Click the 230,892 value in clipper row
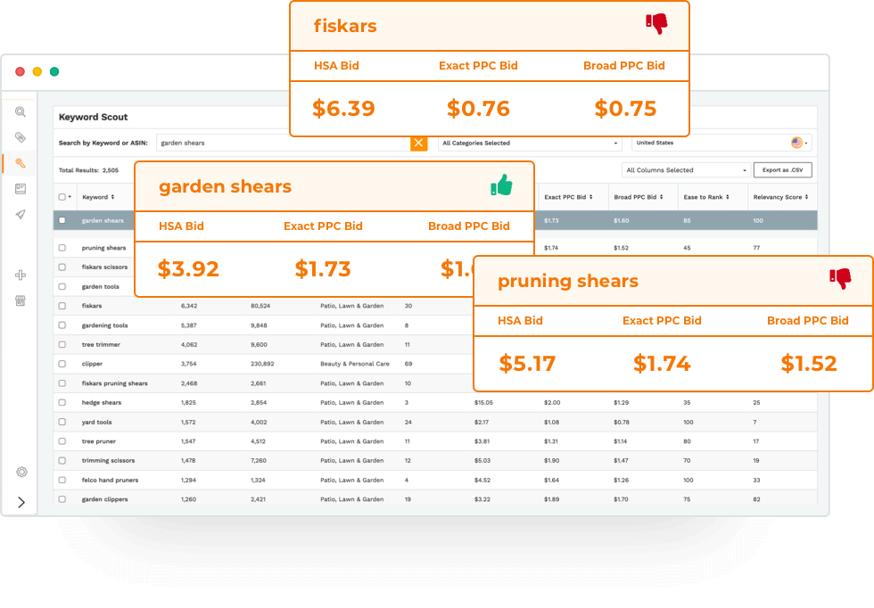874x608 pixels. point(262,364)
